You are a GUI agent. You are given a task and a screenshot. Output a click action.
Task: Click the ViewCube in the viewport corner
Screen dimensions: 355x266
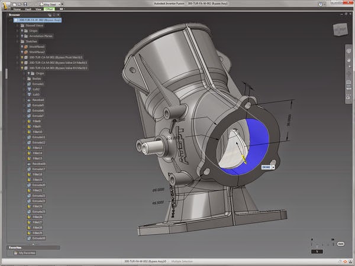[x=340, y=30]
